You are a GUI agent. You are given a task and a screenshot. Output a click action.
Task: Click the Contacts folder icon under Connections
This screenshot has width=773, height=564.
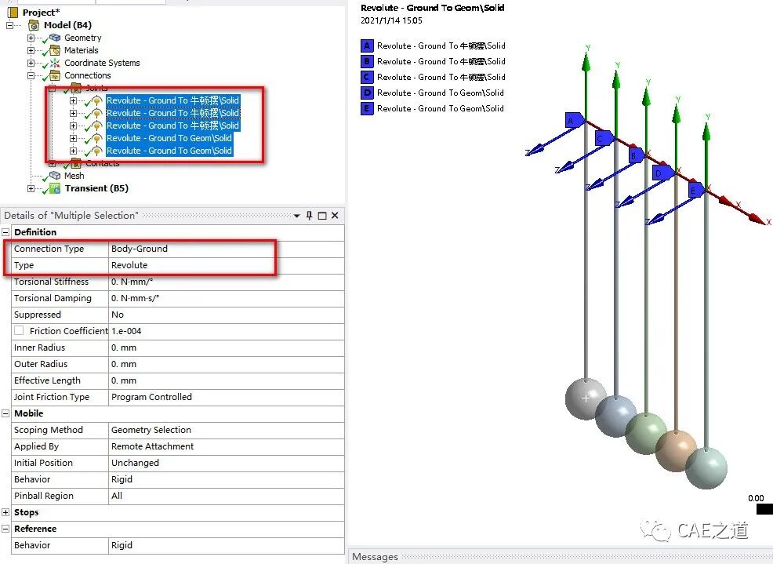(x=74, y=163)
